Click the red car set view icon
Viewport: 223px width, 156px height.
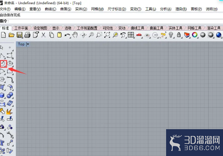pos(139,35)
